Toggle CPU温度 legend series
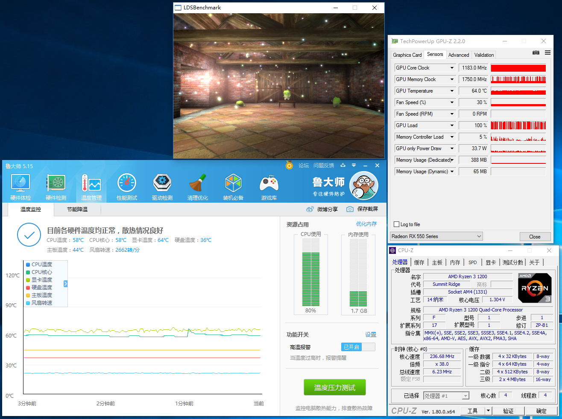The height and width of the screenshot is (419, 562). click(x=39, y=265)
